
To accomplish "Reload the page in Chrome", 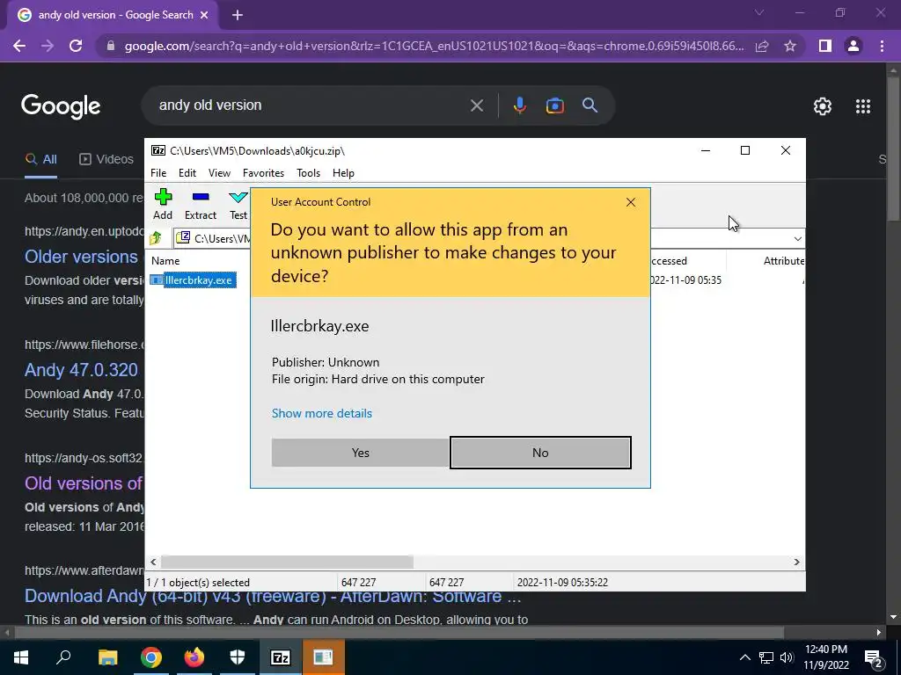I will pos(76,46).
